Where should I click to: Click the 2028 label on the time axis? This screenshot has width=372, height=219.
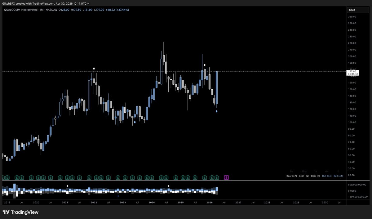(267, 202)
